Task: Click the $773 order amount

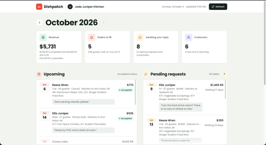Action: pyautogui.click(x=130, y=85)
